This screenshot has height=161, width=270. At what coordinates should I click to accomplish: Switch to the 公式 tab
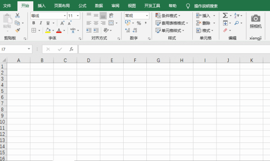[x=82, y=5]
